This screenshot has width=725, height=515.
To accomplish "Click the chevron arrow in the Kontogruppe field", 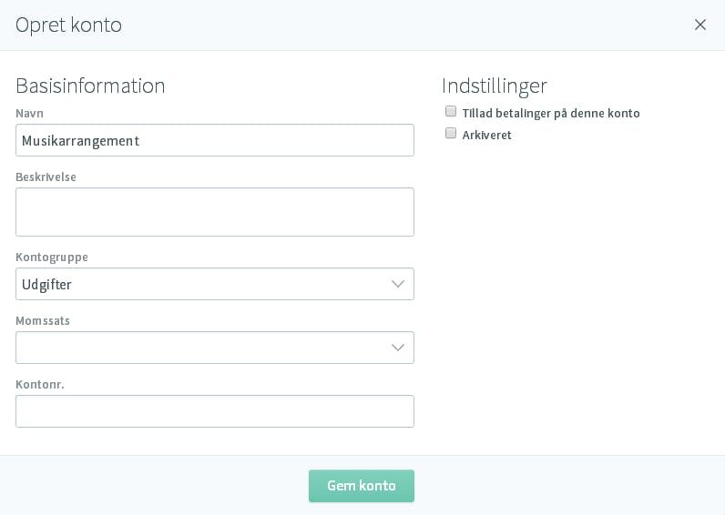I will (398, 284).
